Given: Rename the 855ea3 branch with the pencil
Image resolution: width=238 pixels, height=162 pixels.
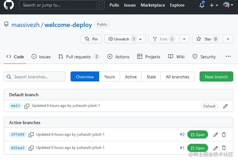Looking at the screenshot, I should click(x=216, y=148).
